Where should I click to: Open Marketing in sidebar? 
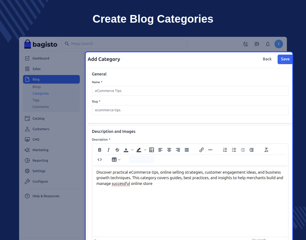tap(51, 150)
